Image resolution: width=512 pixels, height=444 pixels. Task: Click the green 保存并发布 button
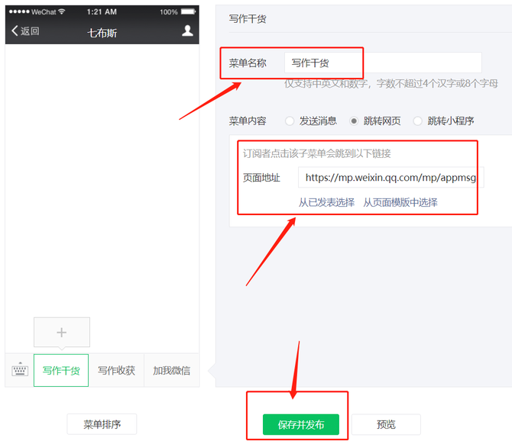[301, 424]
